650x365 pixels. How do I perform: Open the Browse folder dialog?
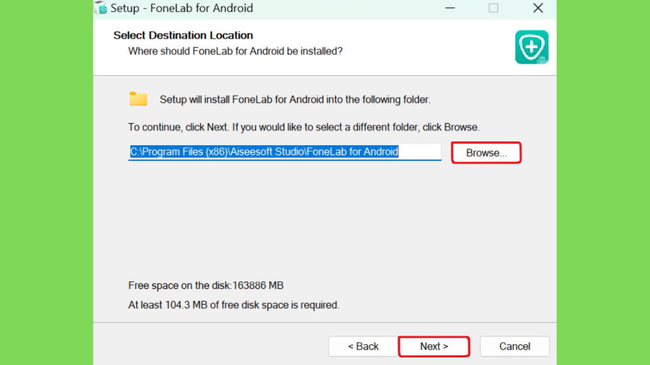(486, 153)
